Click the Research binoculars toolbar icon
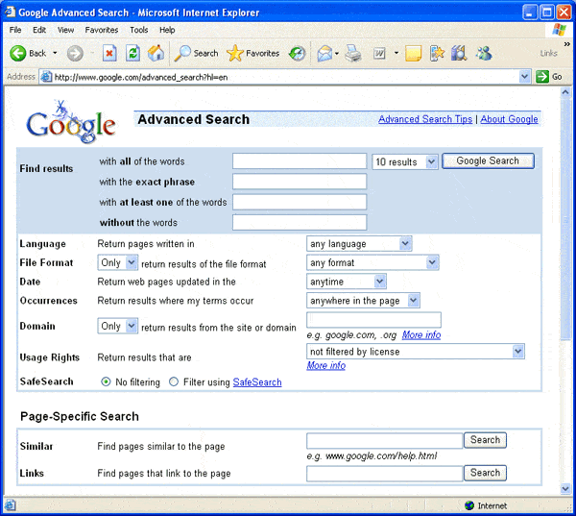 click(459, 54)
